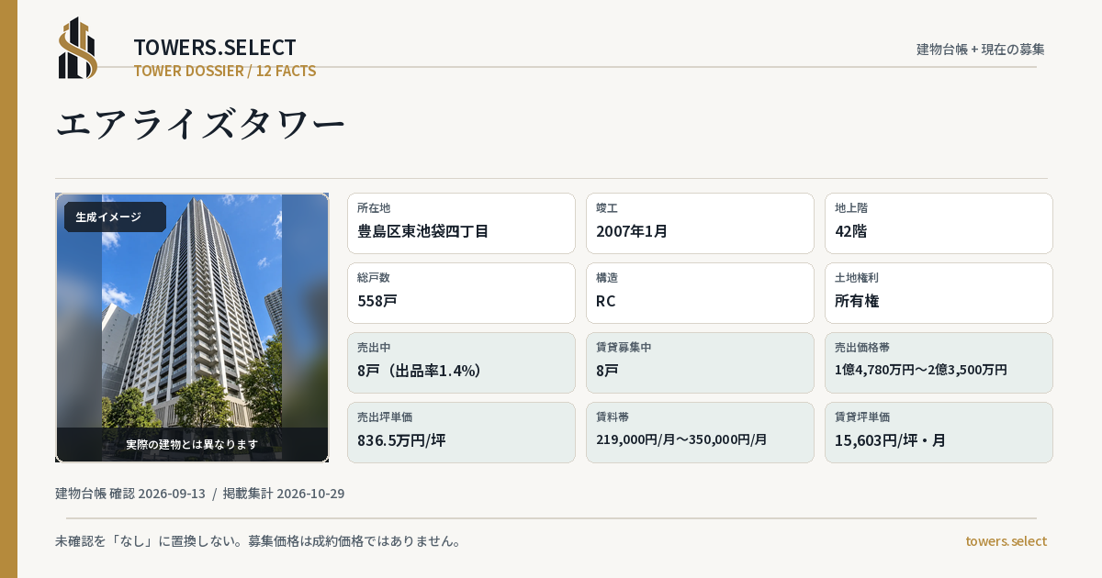Select the 売出中 8戸 (出品率1.4%) card

point(461,362)
